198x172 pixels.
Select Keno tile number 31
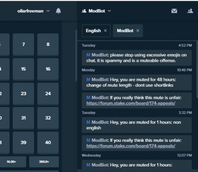(x=23, y=118)
